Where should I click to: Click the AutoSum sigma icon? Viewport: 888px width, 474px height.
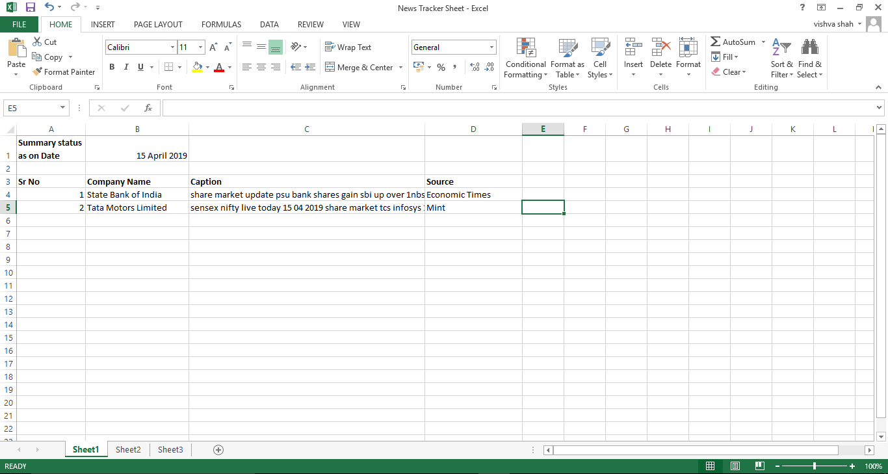coord(716,42)
